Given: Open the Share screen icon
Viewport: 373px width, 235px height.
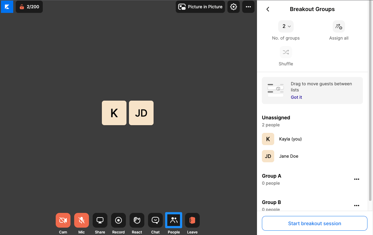Looking at the screenshot, I should coord(100,220).
